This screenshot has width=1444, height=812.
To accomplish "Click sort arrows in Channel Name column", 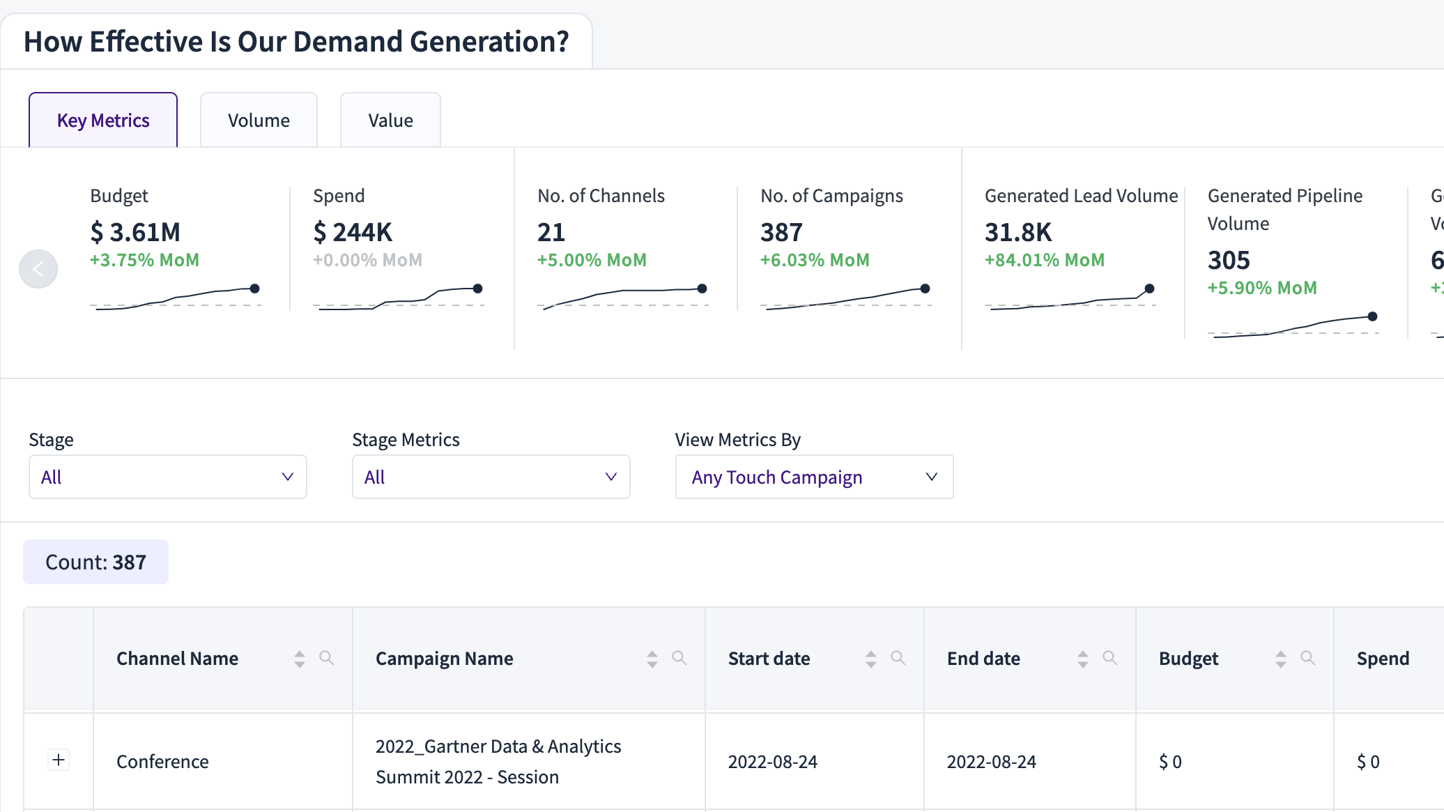I will pyautogui.click(x=300, y=659).
